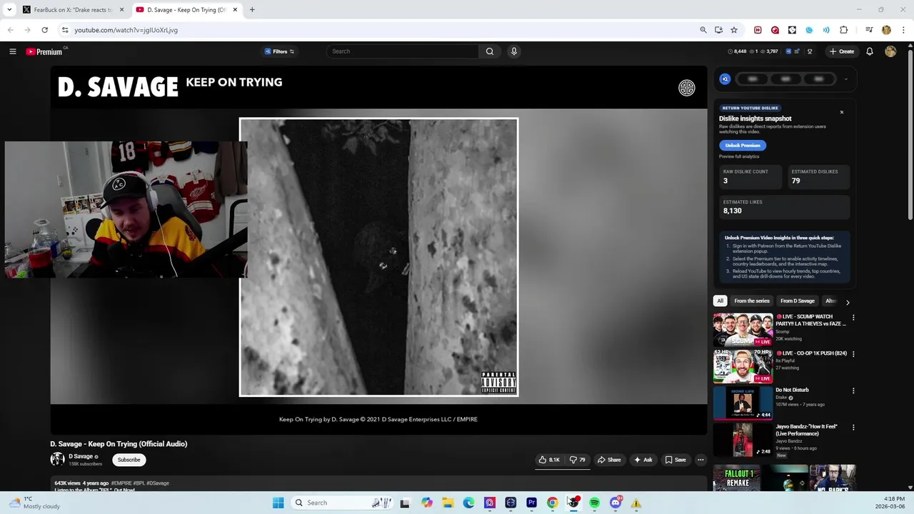Click the video album artwork to pause
The image size is (914, 514).
(378, 257)
